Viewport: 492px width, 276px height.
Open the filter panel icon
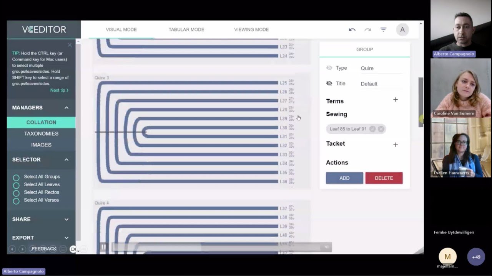click(x=383, y=30)
